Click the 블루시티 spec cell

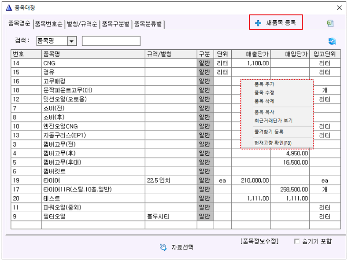(171, 217)
